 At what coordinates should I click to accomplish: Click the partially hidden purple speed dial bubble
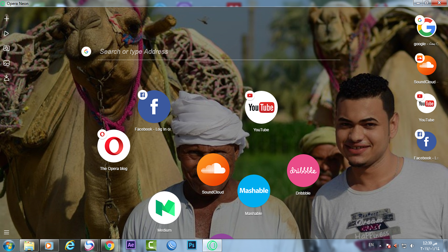[222, 236]
